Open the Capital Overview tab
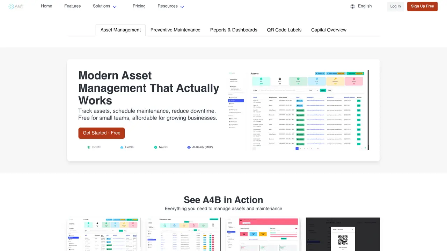This screenshot has width=447, height=251. (329, 30)
